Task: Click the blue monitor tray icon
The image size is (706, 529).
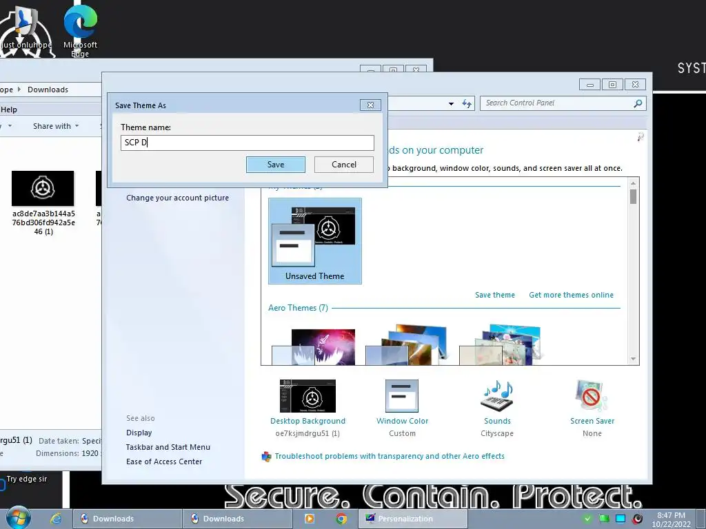Action: pos(621,519)
